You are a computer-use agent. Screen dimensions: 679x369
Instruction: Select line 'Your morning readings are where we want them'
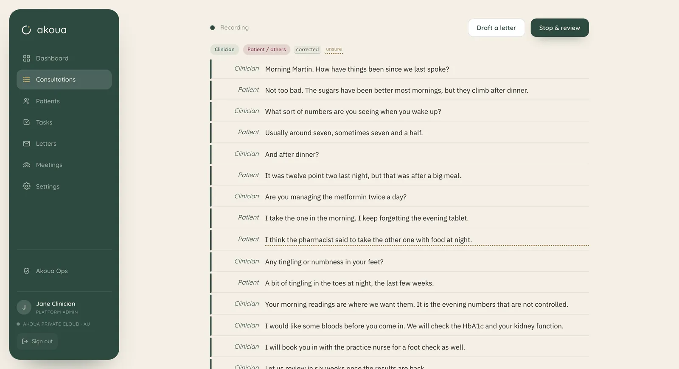pyautogui.click(x=400, y=304)
